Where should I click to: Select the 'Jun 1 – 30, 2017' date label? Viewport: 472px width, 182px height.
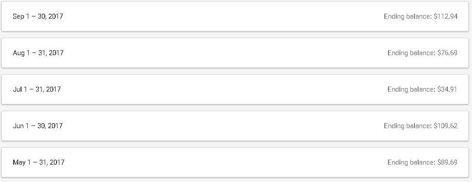click(x=37, y=126)
